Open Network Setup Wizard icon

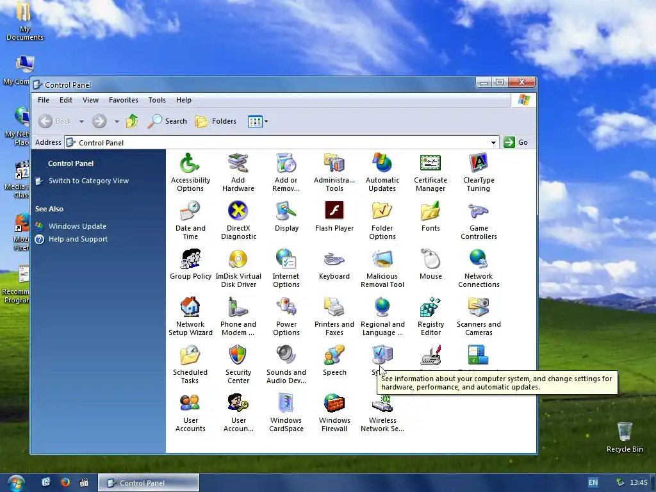click(x=190, y=316)
